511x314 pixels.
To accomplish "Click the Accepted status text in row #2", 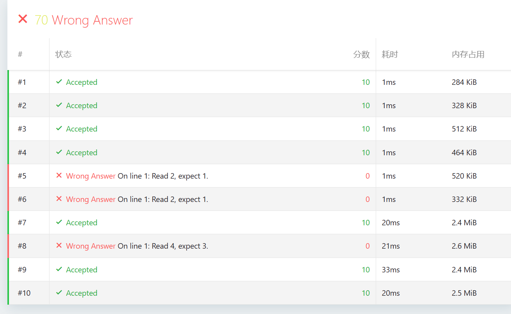I will (x=81, y=106).
